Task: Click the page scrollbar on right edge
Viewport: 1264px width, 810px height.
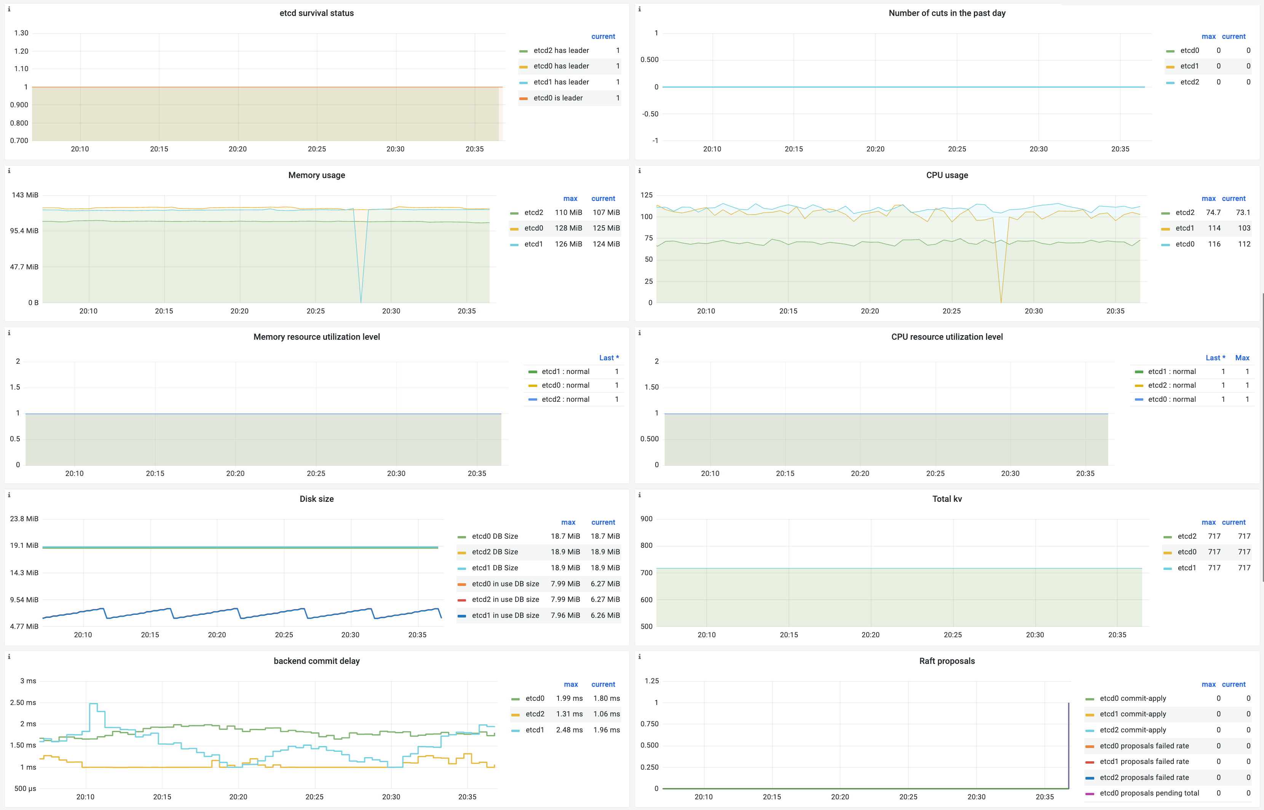Action: point(1262,436)
